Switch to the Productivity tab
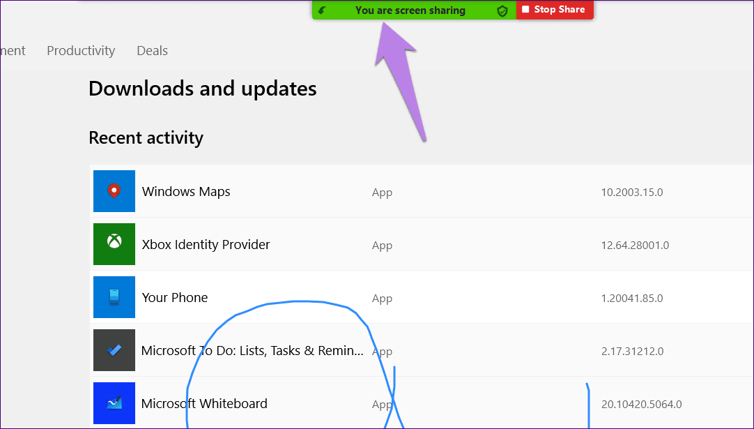754x429 pixels. tap(81, 50)
